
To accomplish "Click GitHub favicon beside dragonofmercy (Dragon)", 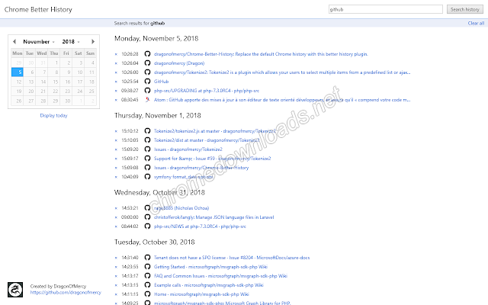I will tap(147, 63).
